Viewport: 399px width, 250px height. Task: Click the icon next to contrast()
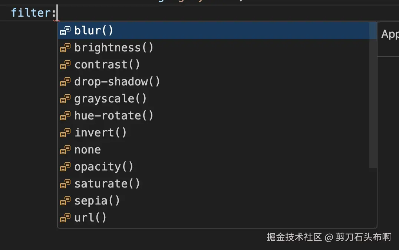coord(65,65)
